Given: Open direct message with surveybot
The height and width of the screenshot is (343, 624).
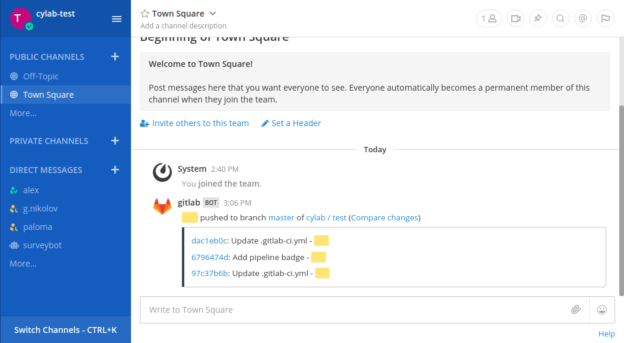Looking at the screenshot, I should (66, 245).
